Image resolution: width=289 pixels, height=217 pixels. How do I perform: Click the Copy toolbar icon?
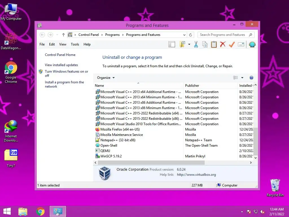click(x=205, y=44)
